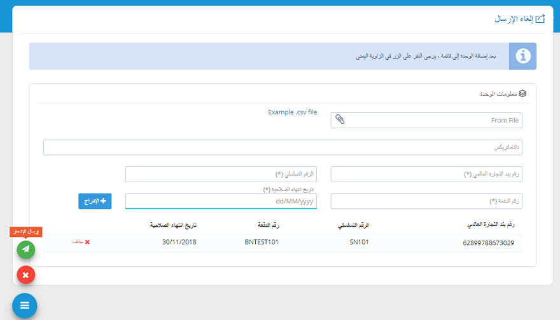Click the رقم بند التجارة العالمي (*) field

tap(426, 175)
